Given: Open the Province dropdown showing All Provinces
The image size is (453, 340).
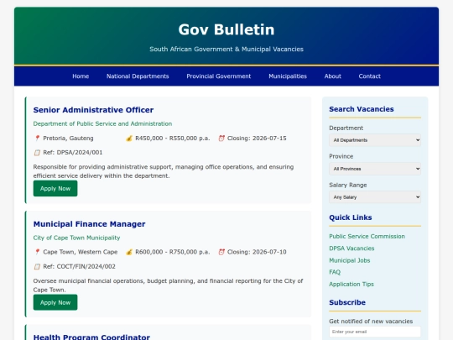Looking at the screenshot, I should 375,169.
